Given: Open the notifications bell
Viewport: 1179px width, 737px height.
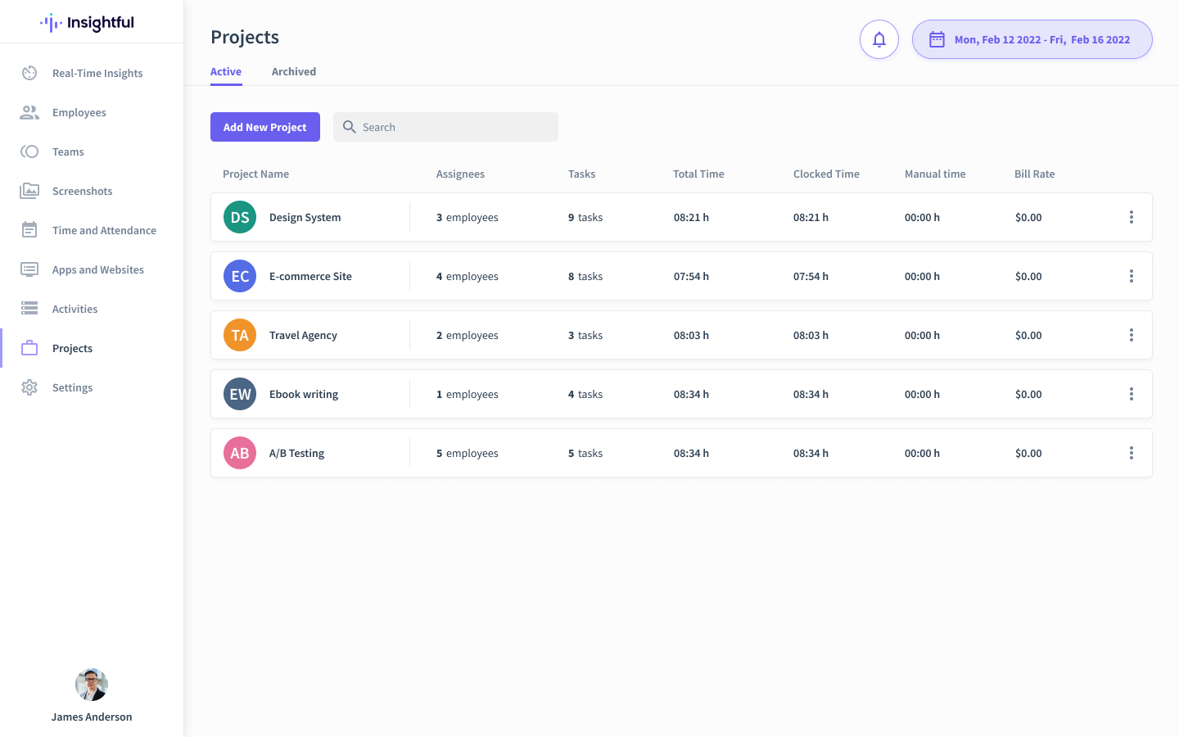Looking at the screenshot, I should tap(879, 38).
